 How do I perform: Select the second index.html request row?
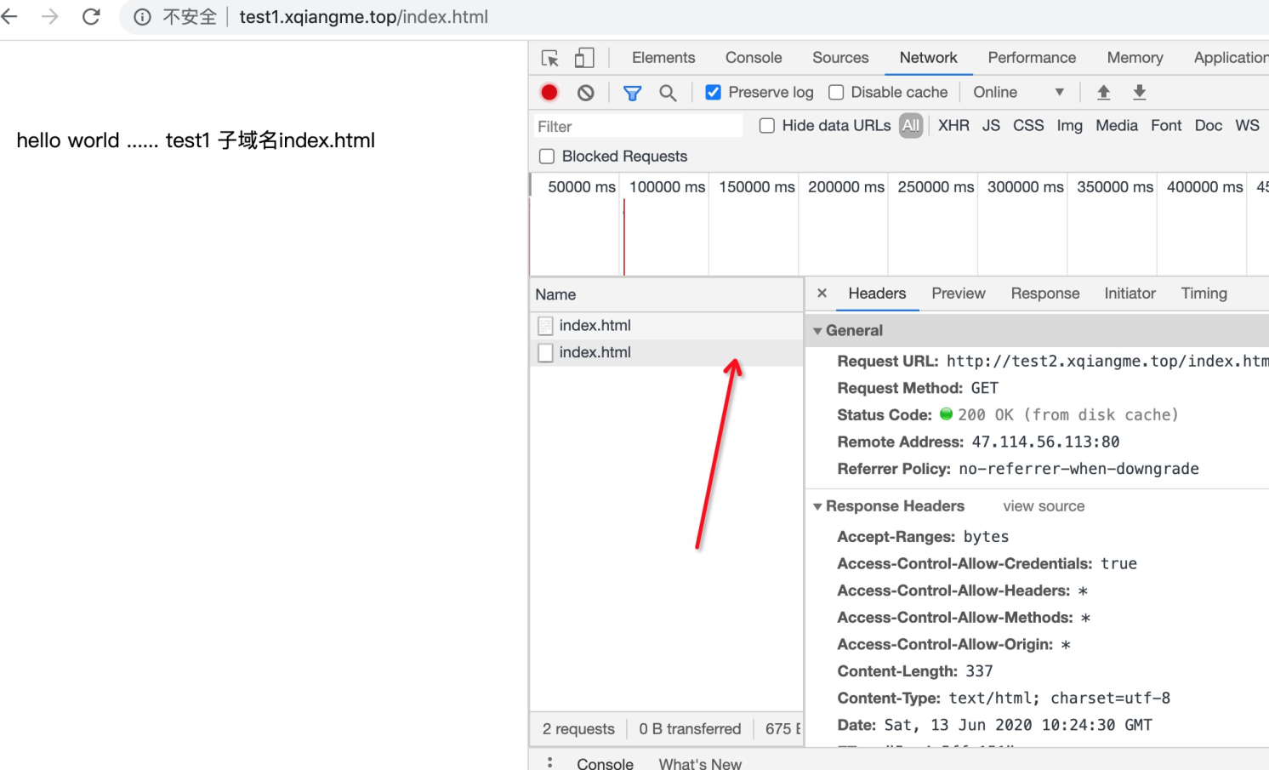[667, 352]
